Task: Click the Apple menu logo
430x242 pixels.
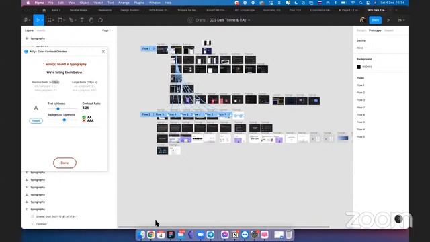Action: [28, 3]
